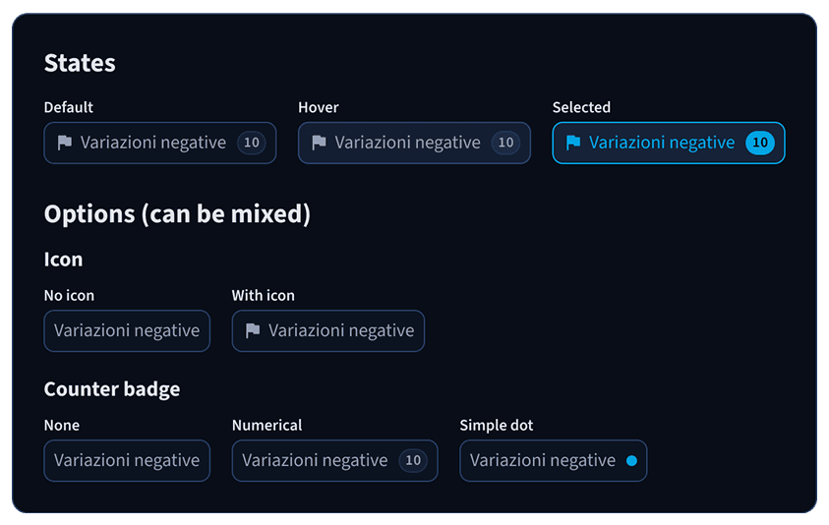This screenshot has width=829, height=525.
Task: Click the Options (can be mixed) heading
Action: (177, 214)
